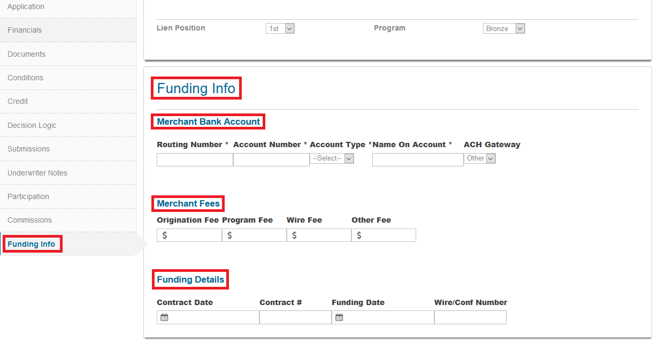This screenshot has width=659, height=350.
Task: Open the Credit sidebar tab
Action: coord(68,101)
